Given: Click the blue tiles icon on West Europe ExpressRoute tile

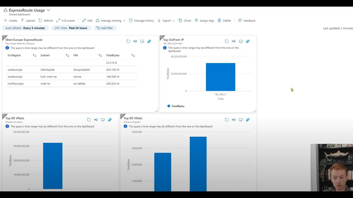Looking at the screenshot, I should 149,41.
